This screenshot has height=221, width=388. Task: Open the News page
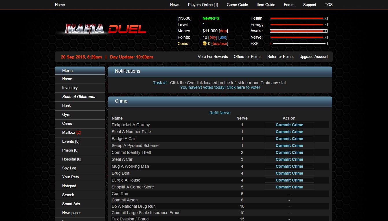click(x=175, y=5)
